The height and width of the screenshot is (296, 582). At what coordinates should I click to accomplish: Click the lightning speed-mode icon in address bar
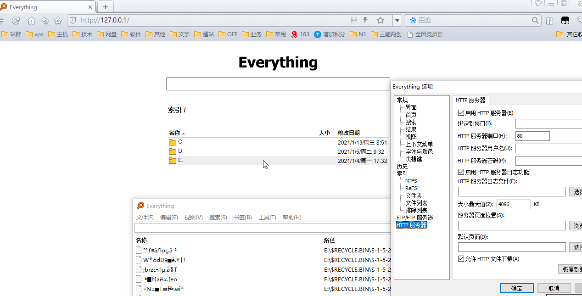[366, 20]
